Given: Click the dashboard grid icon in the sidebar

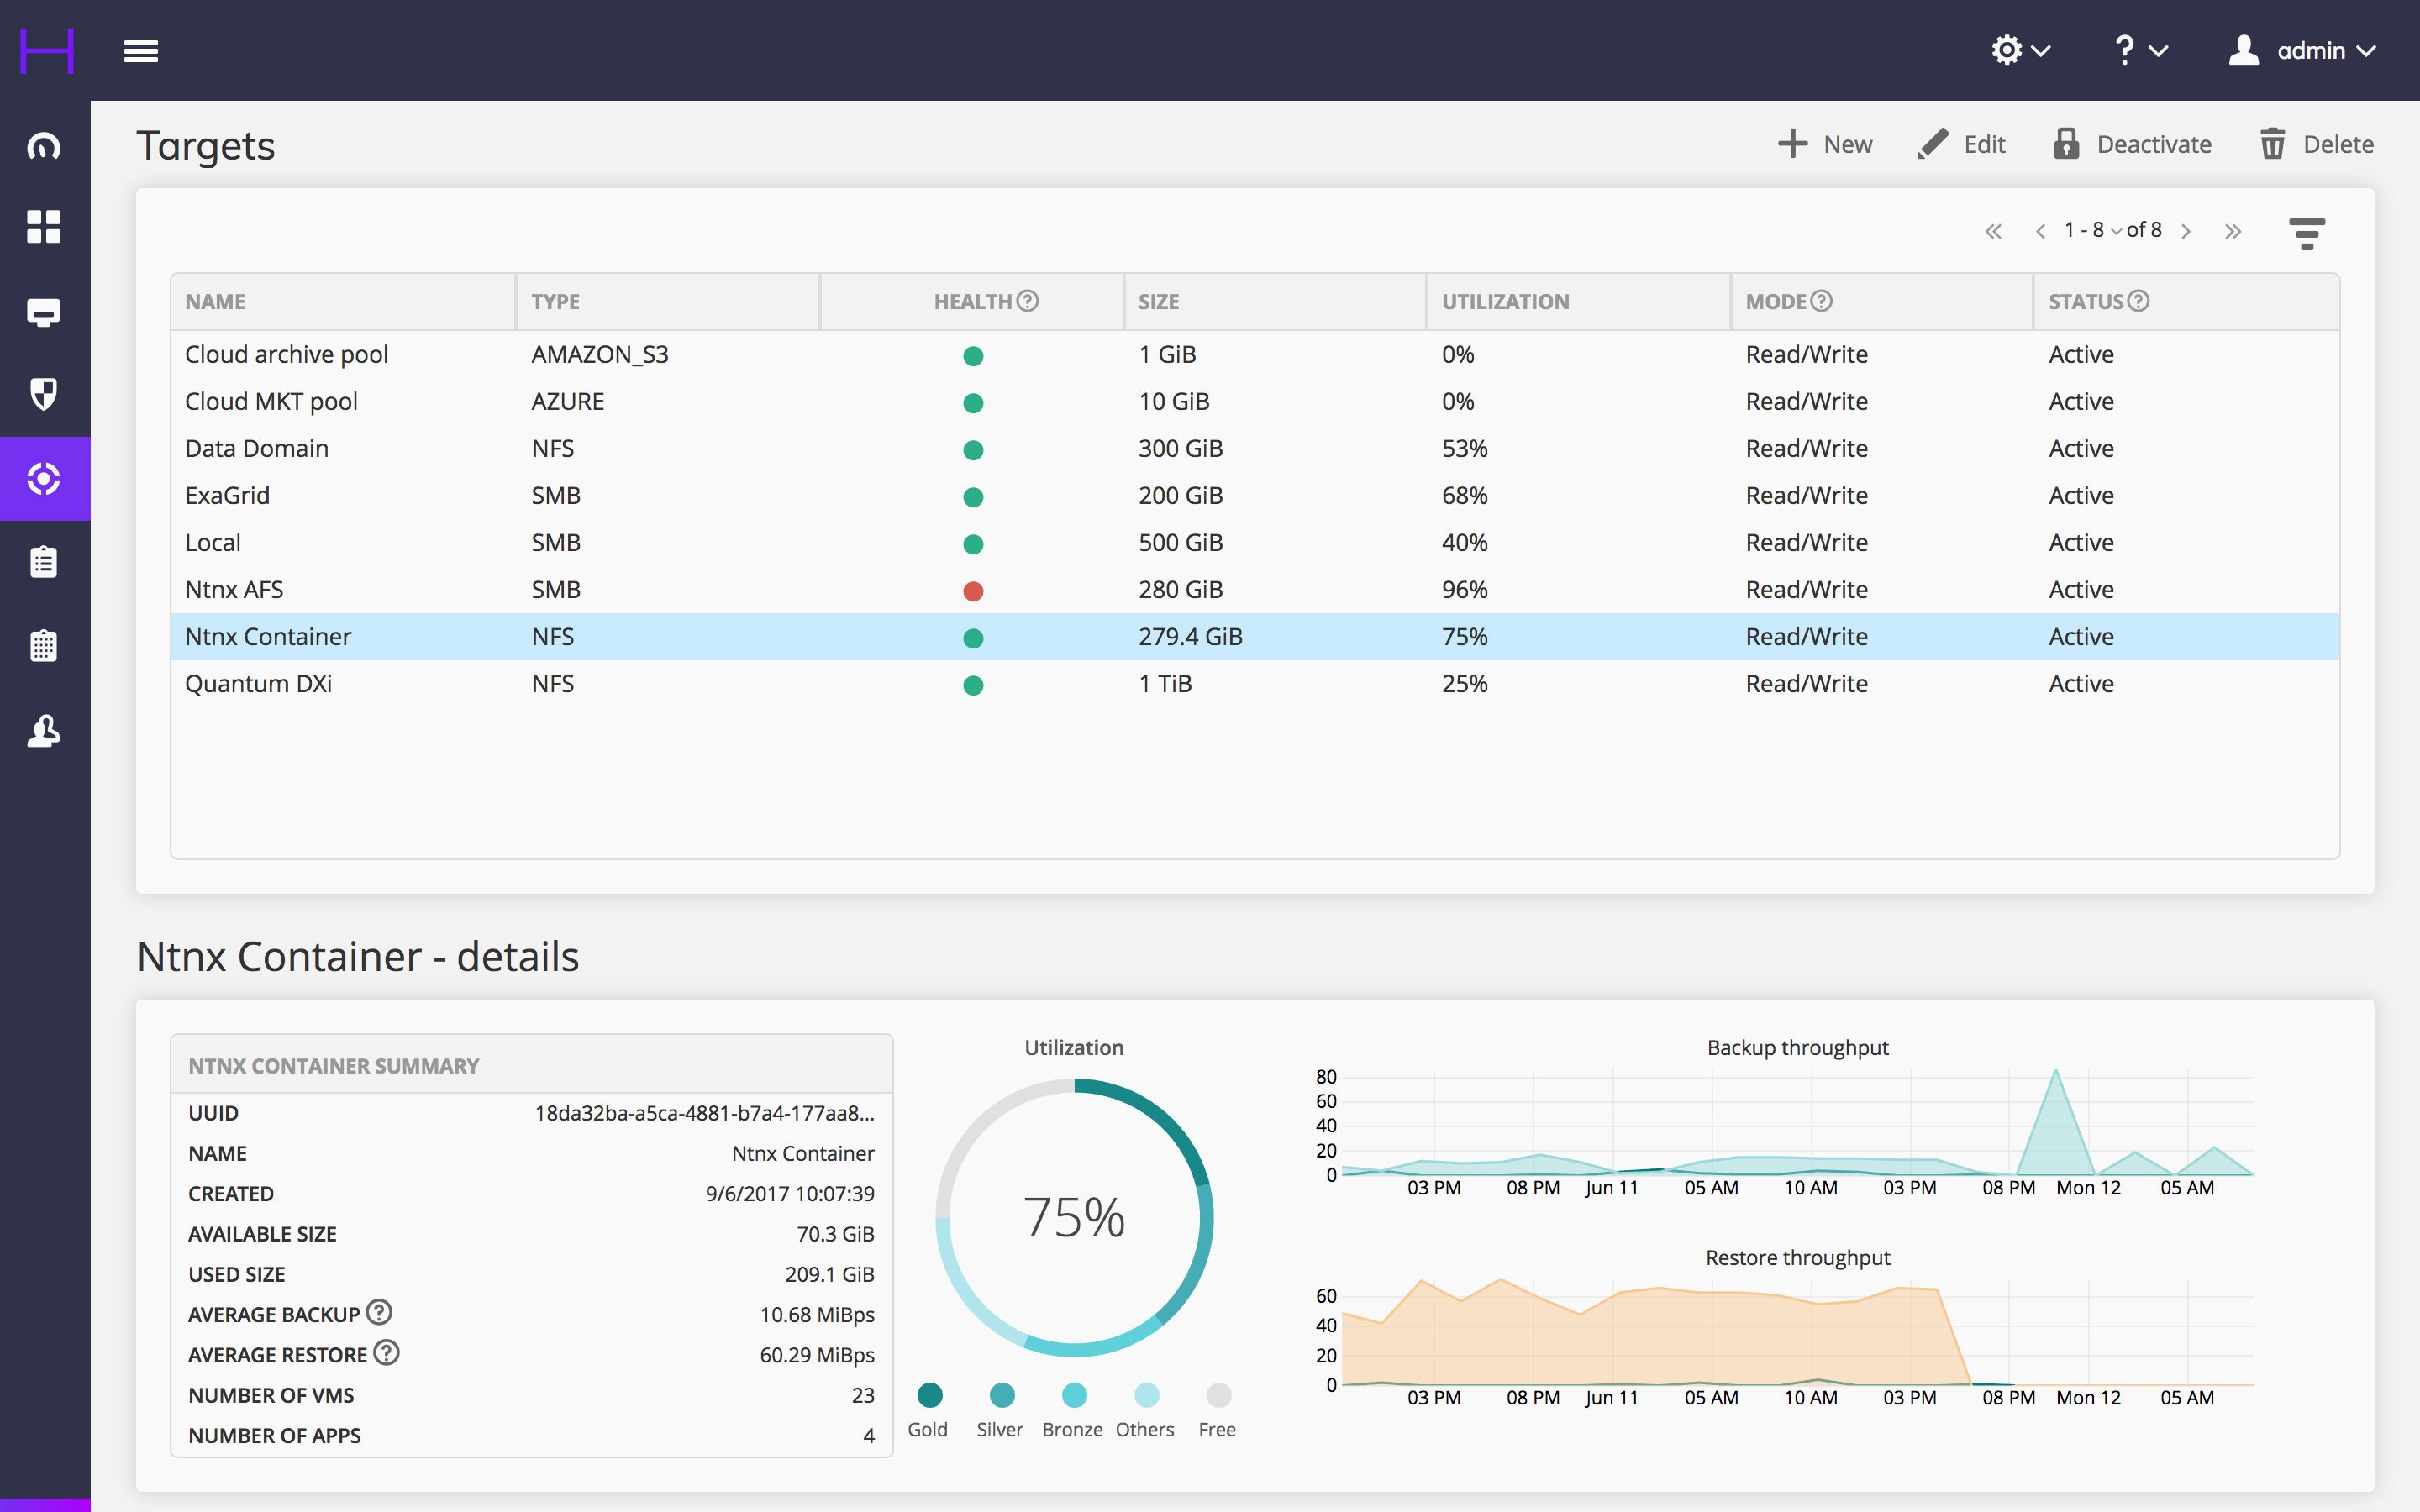Looking at the screenshot, I should tap(44, 227).
